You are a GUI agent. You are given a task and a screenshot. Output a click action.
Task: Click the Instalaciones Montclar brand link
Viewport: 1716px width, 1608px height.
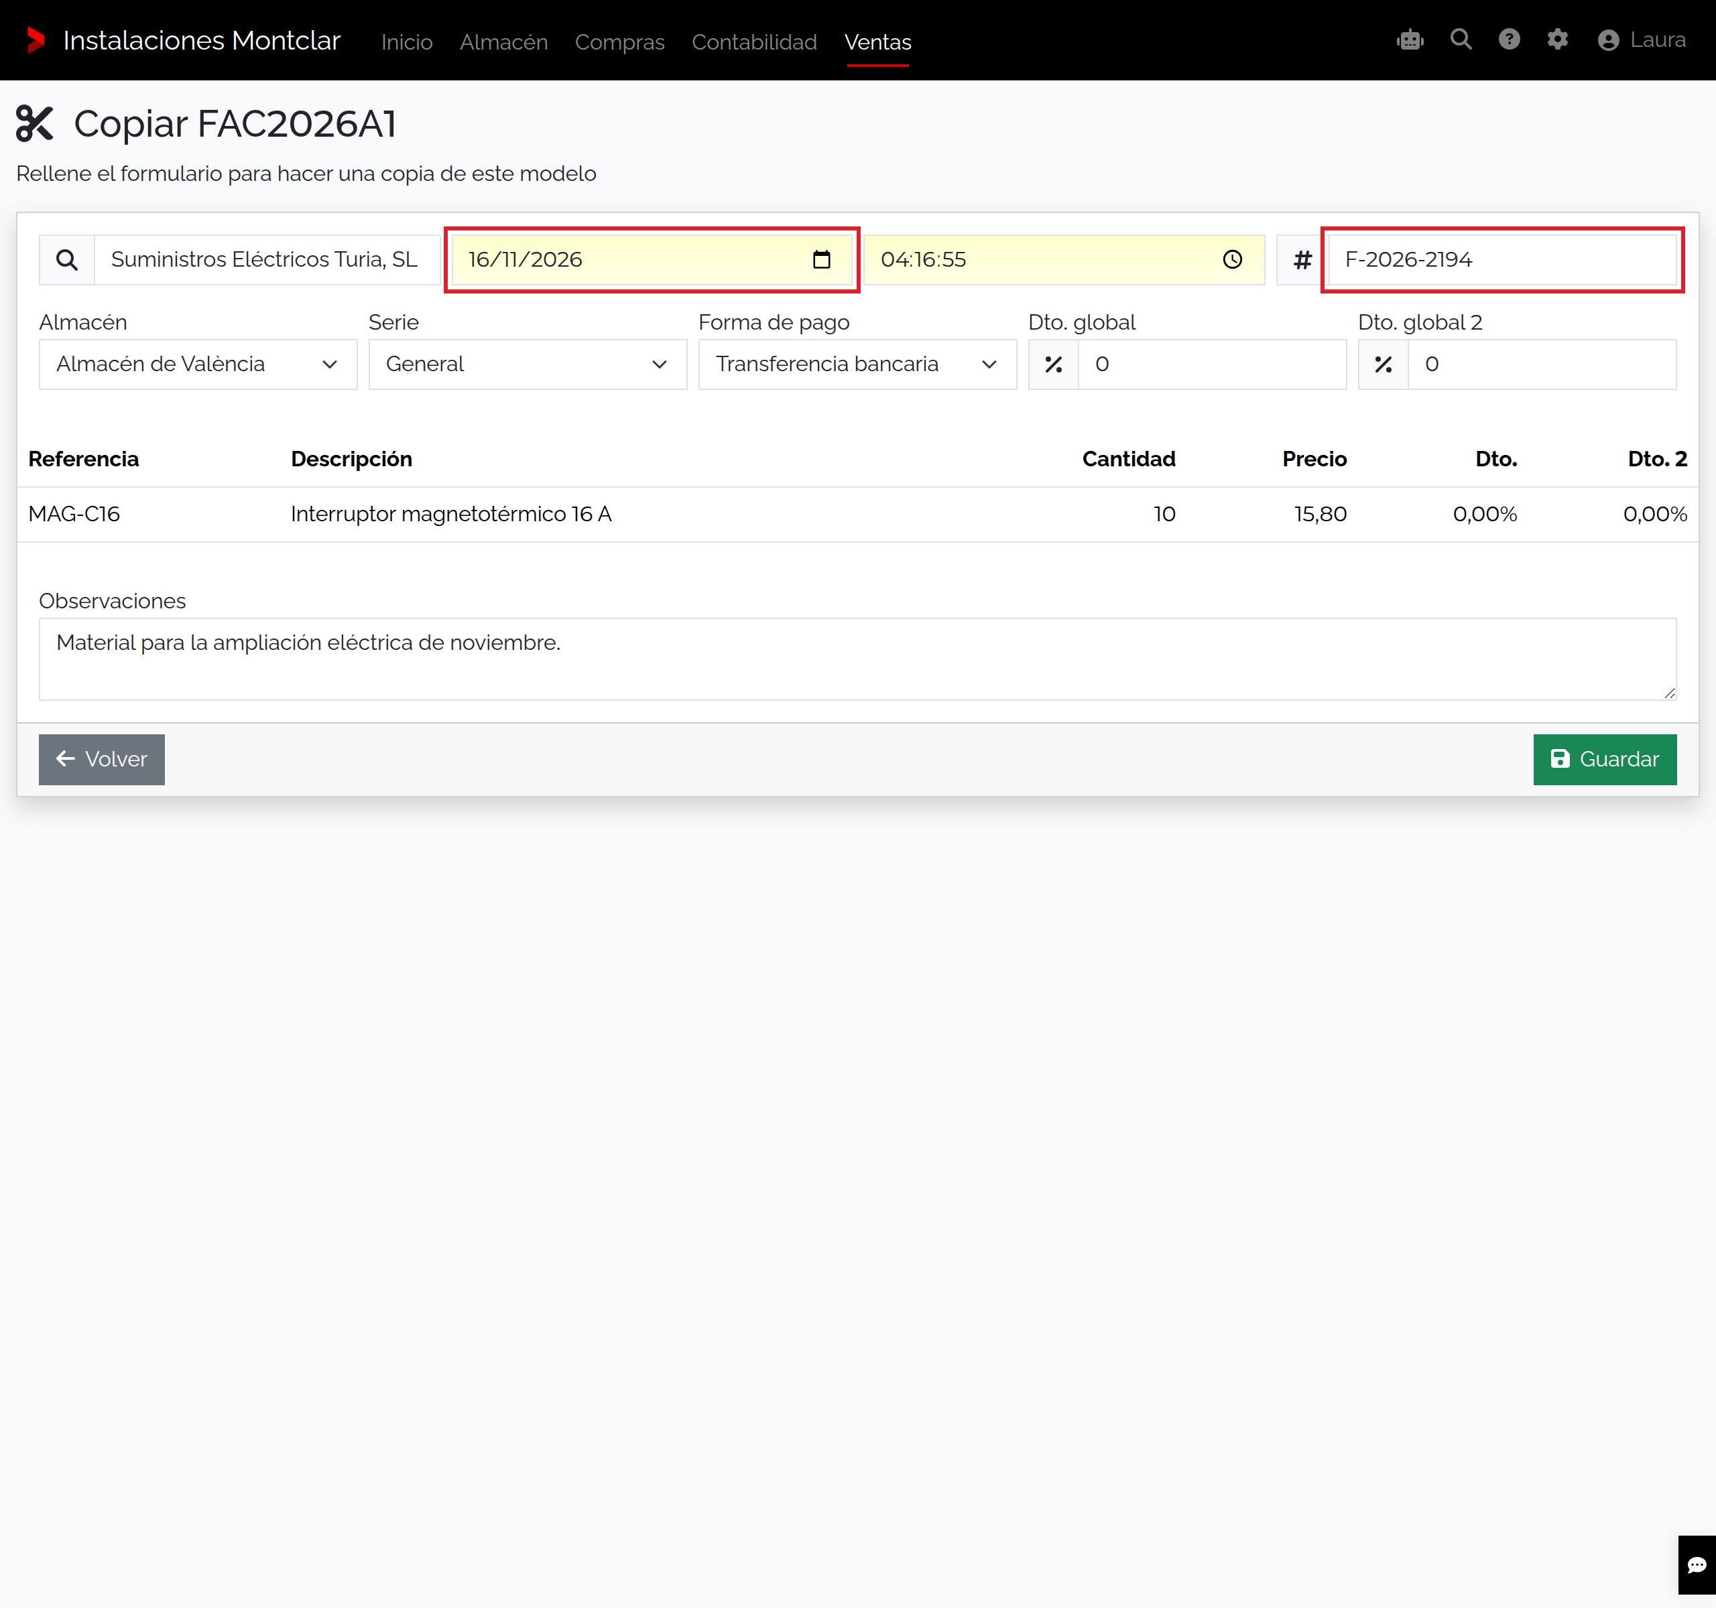[x=202, y=41]
